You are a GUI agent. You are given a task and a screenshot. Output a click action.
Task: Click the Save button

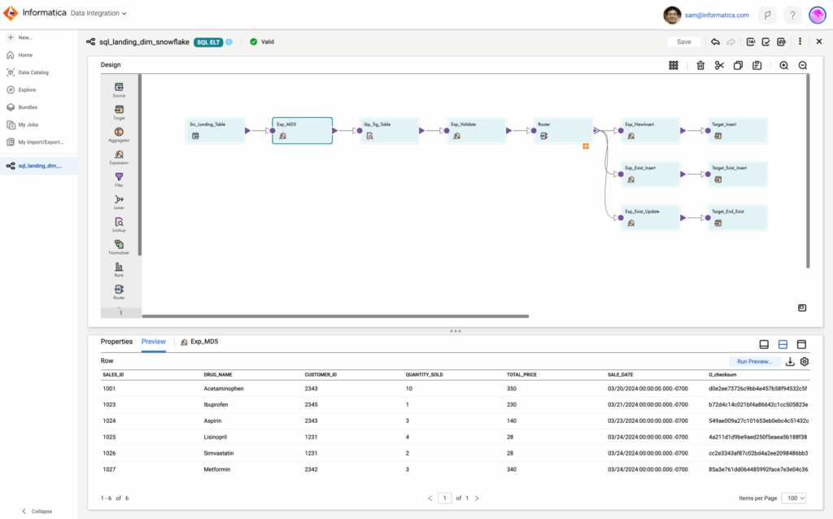point(683,42)
